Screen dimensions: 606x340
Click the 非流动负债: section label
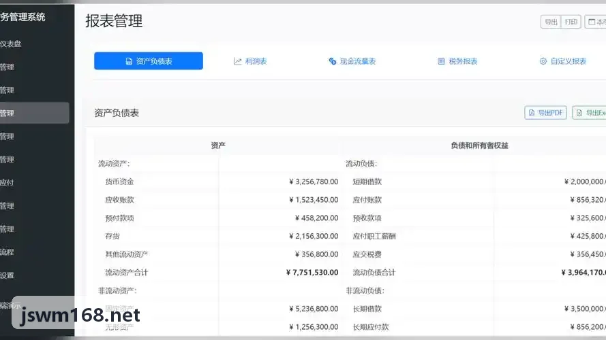(x=365, y=290)
